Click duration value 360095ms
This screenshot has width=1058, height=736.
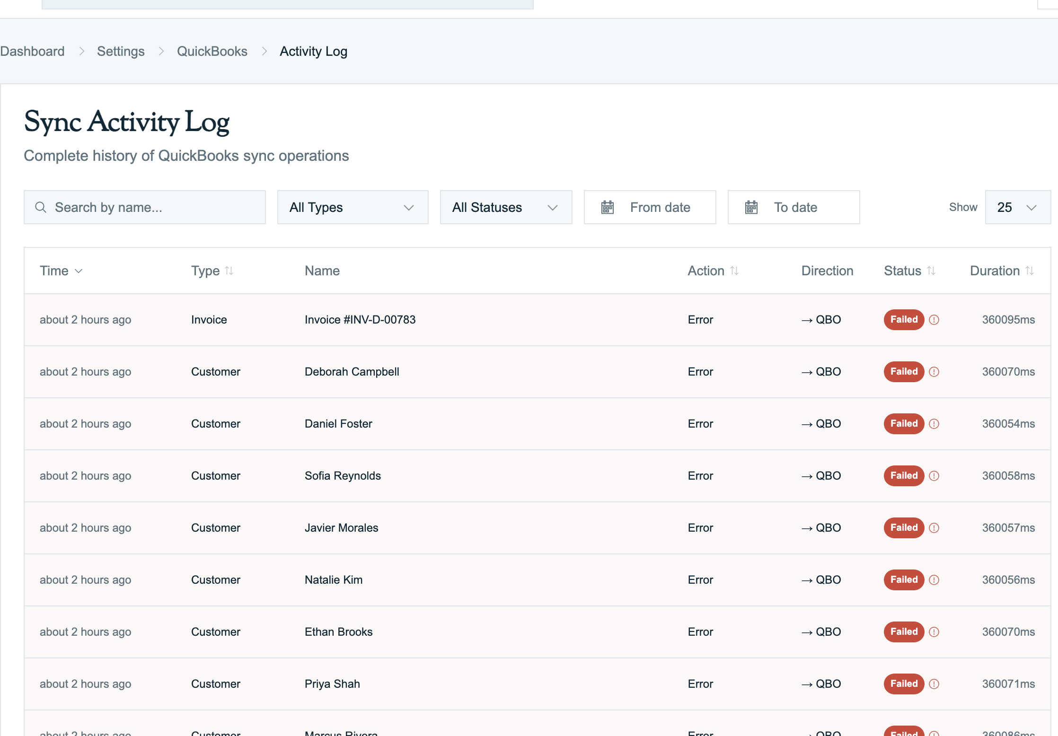[x=1008, y=320]
